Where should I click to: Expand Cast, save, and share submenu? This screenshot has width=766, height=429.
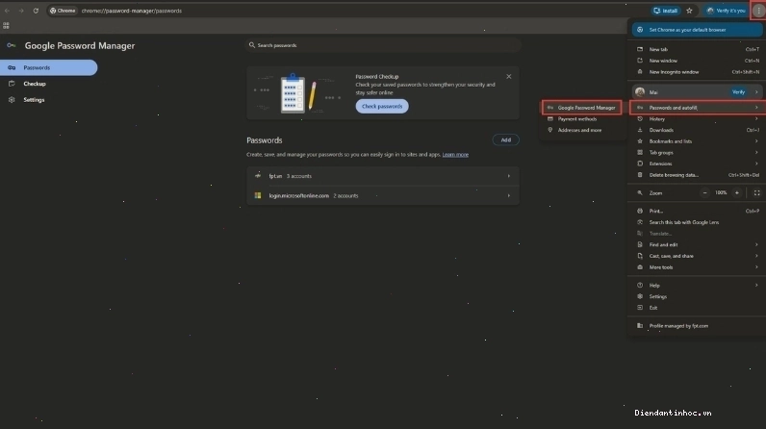point(697,256)
